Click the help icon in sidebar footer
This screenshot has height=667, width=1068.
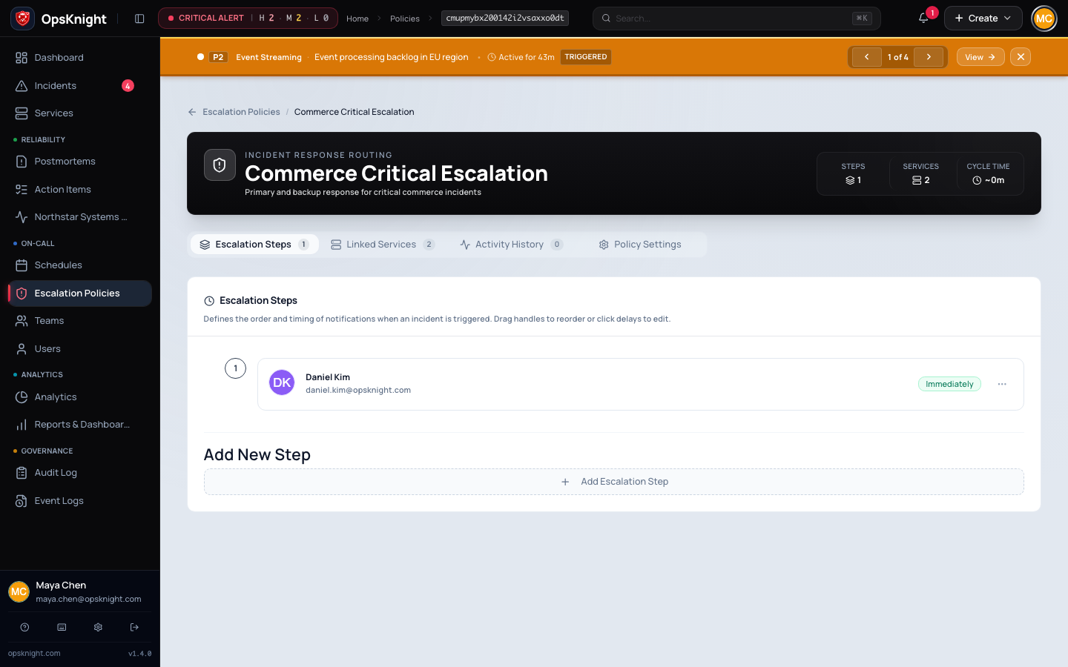[x=24, y=627]
